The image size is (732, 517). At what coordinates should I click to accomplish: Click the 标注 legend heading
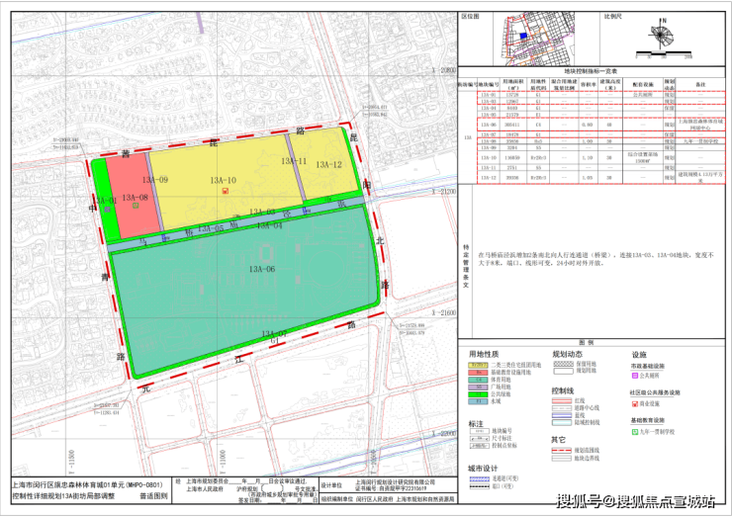476,424
